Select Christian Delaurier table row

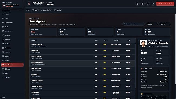click(x=82, y=63)
